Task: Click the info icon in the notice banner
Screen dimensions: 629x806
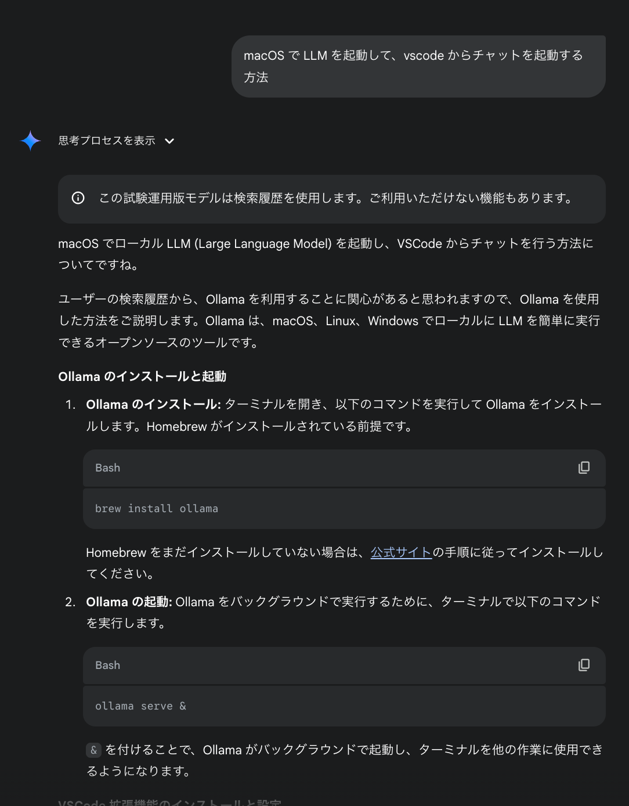Action: (79, 199)
